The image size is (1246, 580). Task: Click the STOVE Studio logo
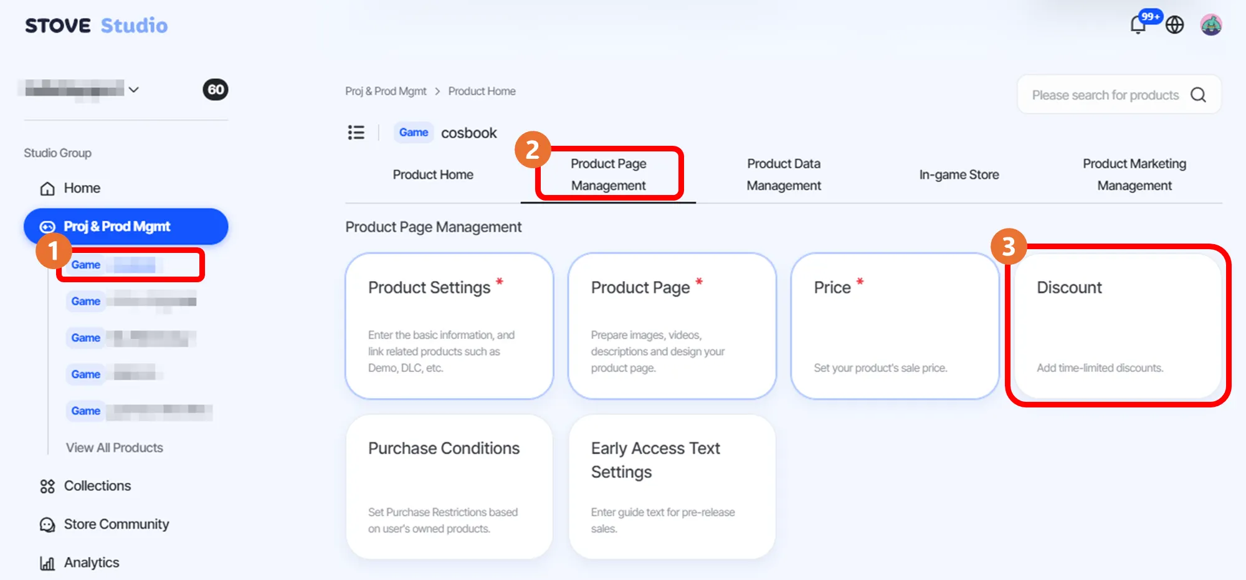click(x=96, y=26)
